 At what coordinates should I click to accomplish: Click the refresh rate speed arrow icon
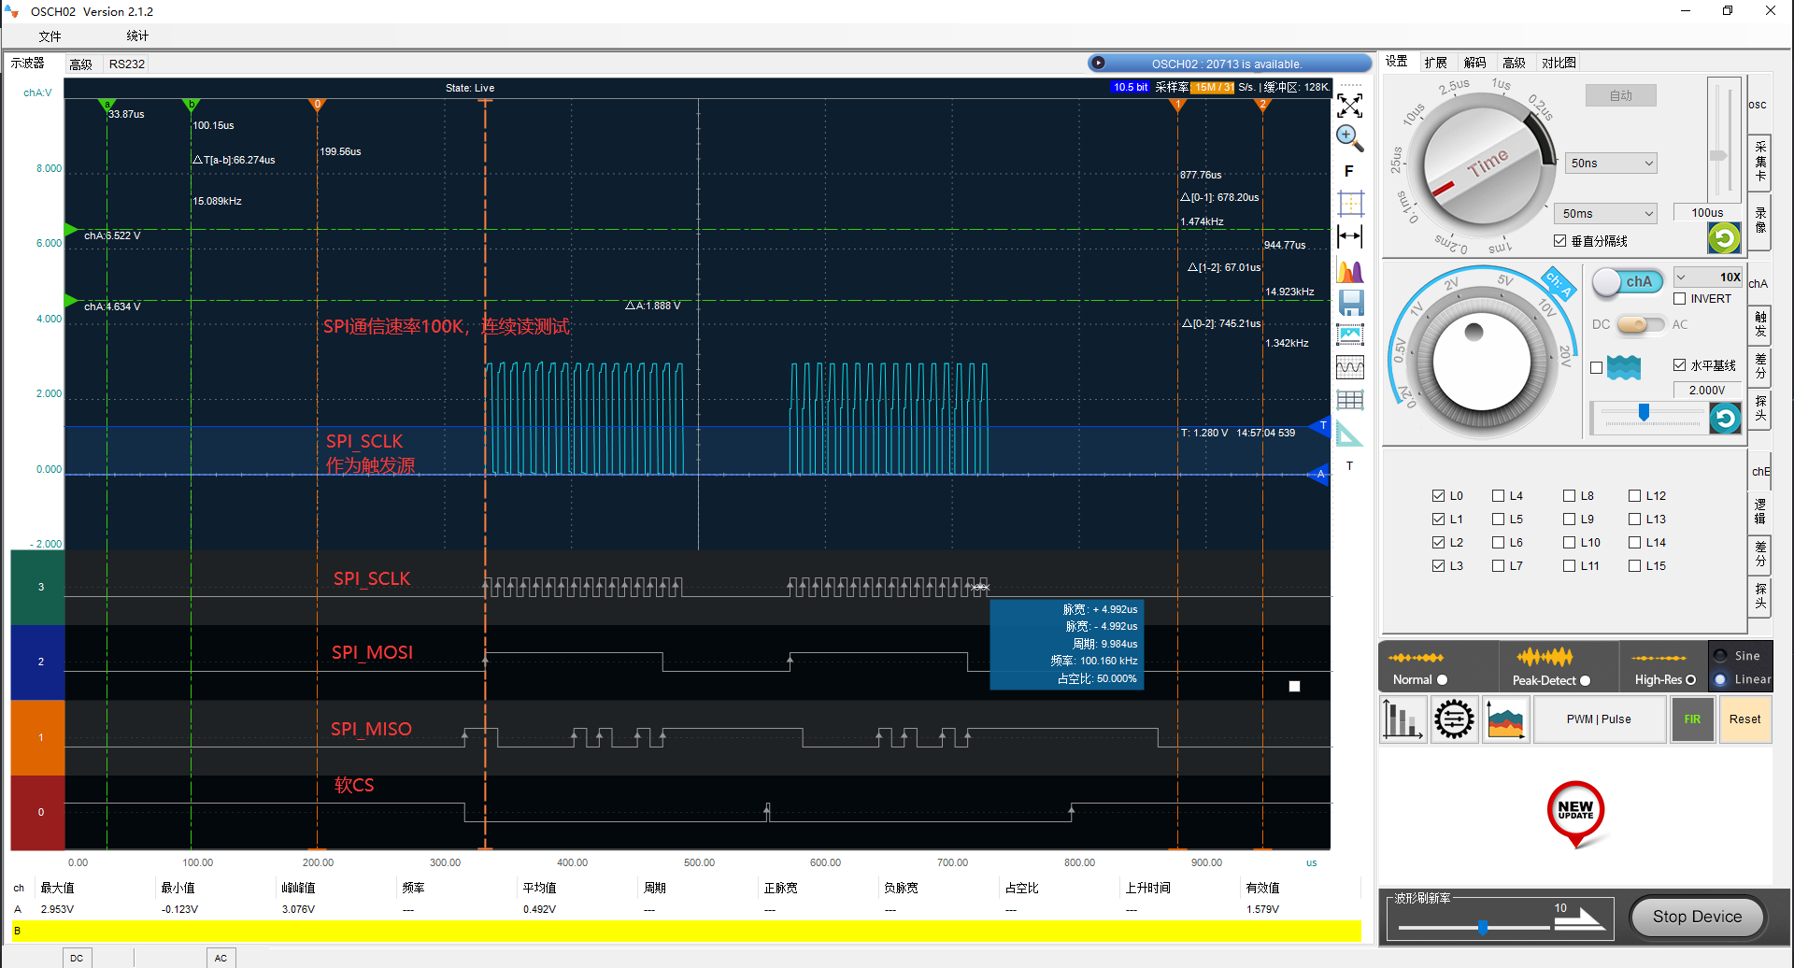[x=1579, y=919]
